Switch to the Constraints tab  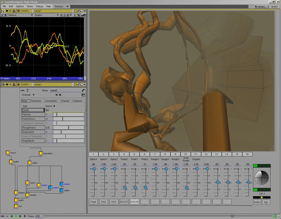pyautogui.click(x=51, y=101)
